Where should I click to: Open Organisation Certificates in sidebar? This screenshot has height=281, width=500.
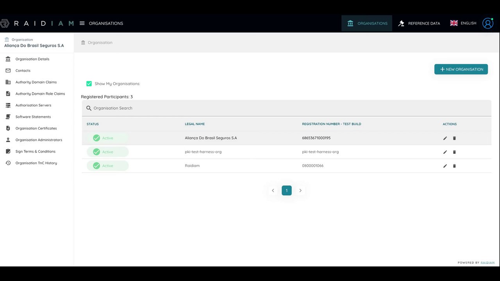click(x=37, y=128)
